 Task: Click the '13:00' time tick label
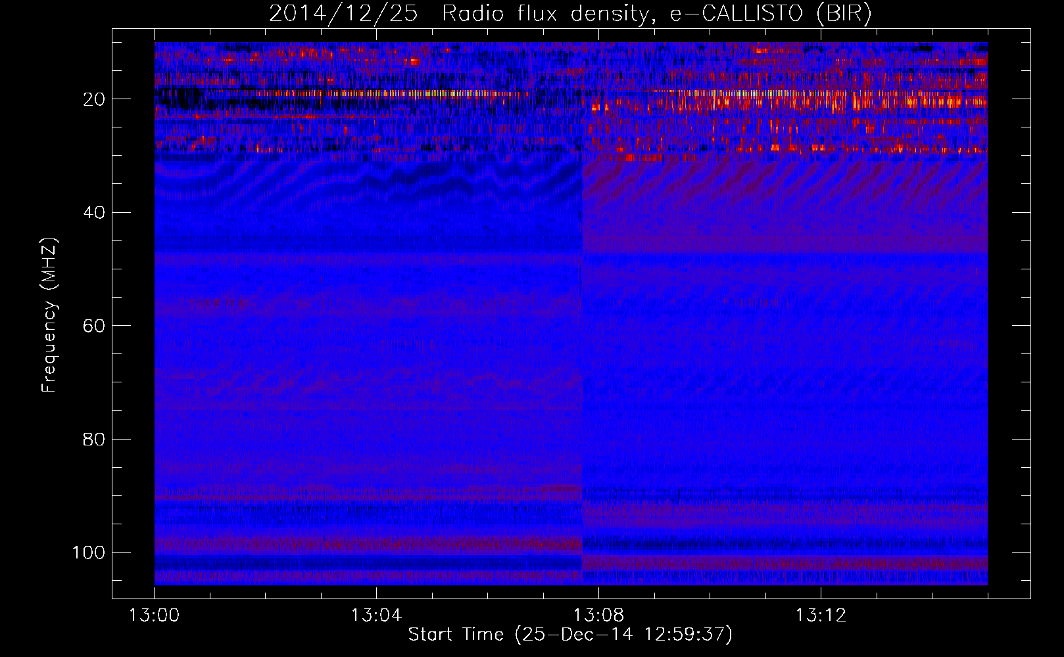[154, 616]
